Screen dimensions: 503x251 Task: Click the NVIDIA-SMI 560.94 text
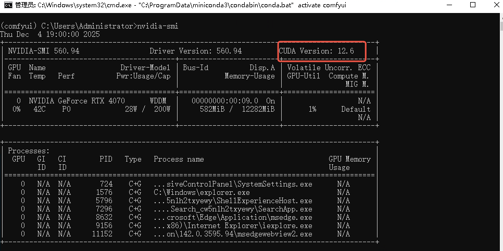[x=44, y=51]
